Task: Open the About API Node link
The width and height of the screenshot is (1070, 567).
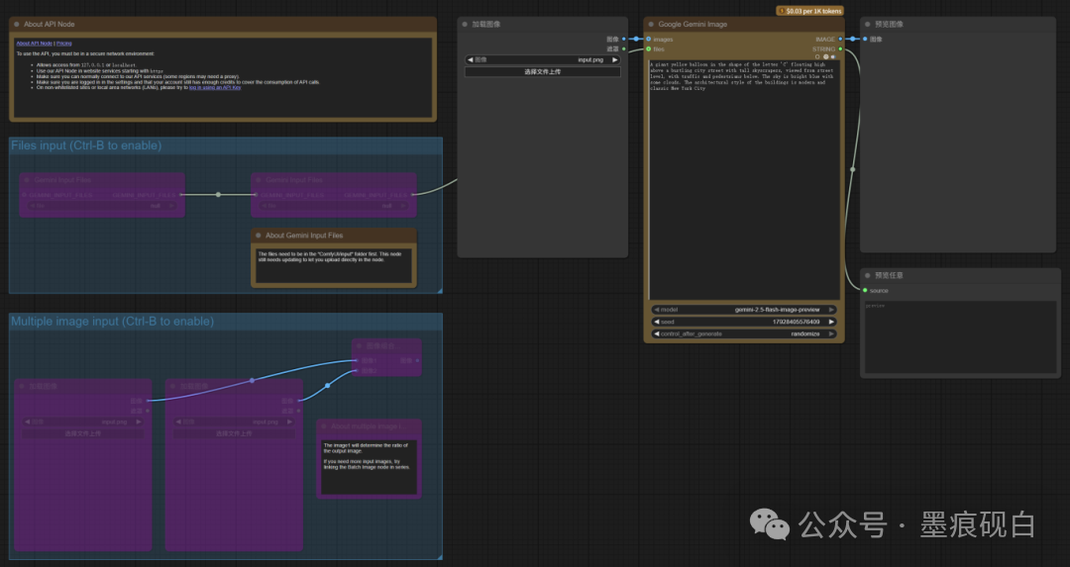Action: tap(34, 43)
